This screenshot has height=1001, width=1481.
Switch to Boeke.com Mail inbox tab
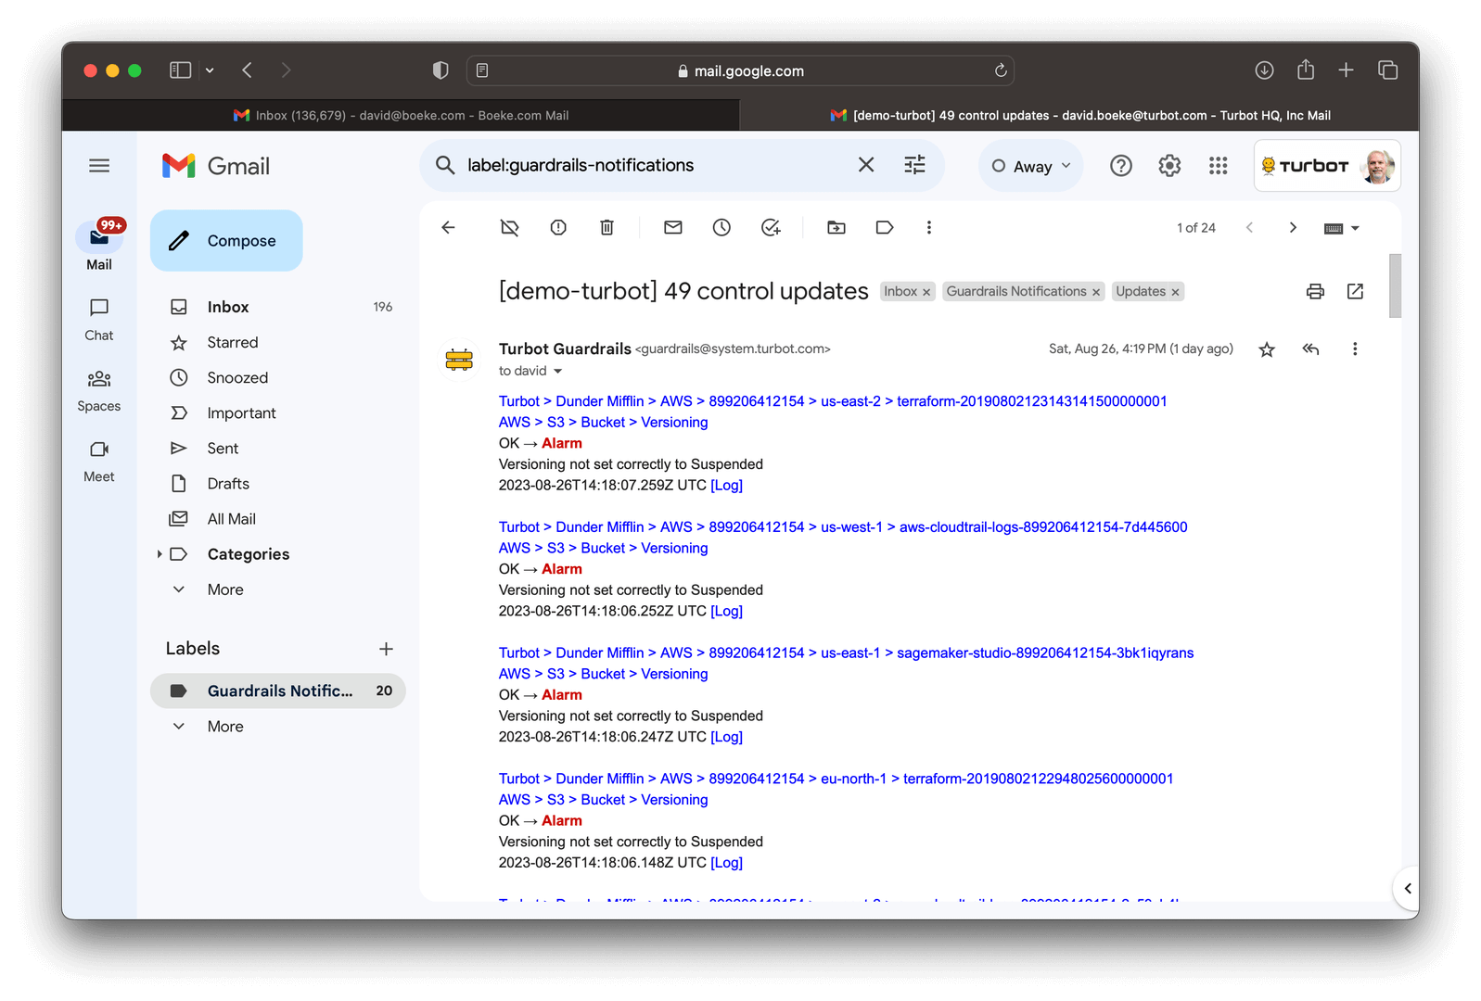pyautogui.click(x=401, y=116)
